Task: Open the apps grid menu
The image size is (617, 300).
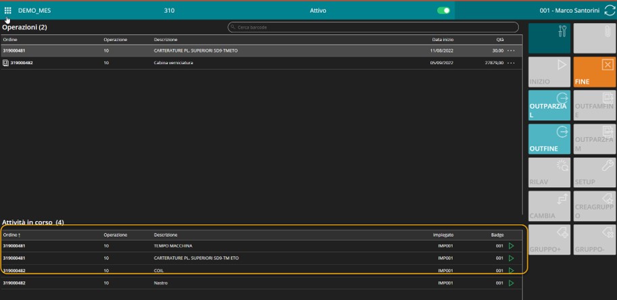Action: pos(8,11)
